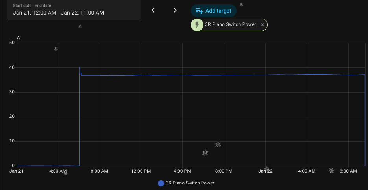Open the start and end date picker
Screen dimensions: 368x190
[74, 10]
